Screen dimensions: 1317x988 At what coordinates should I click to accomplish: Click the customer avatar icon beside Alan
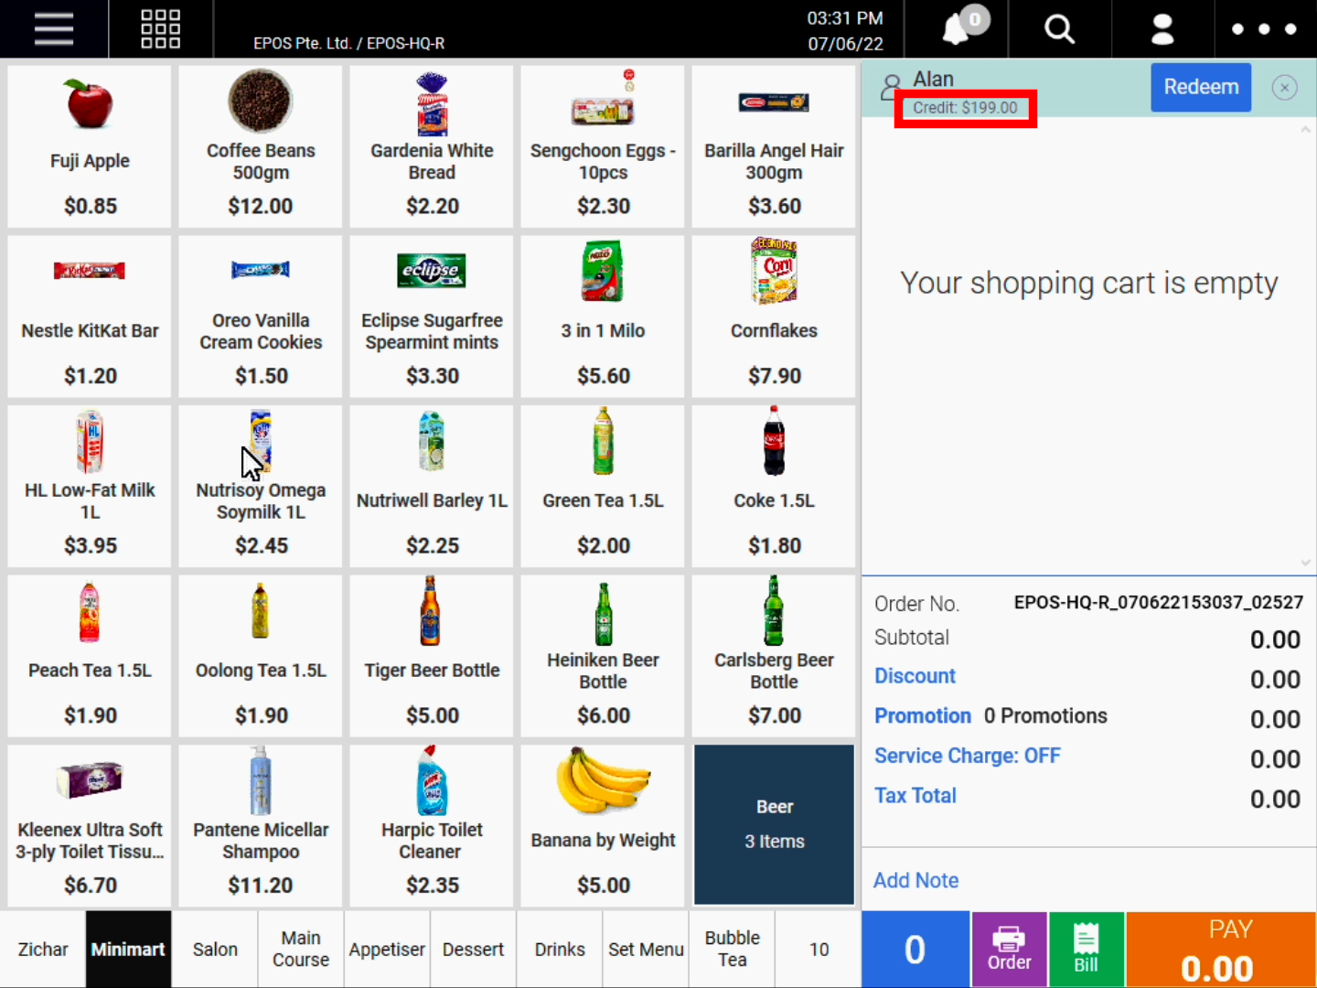(890, 88)
